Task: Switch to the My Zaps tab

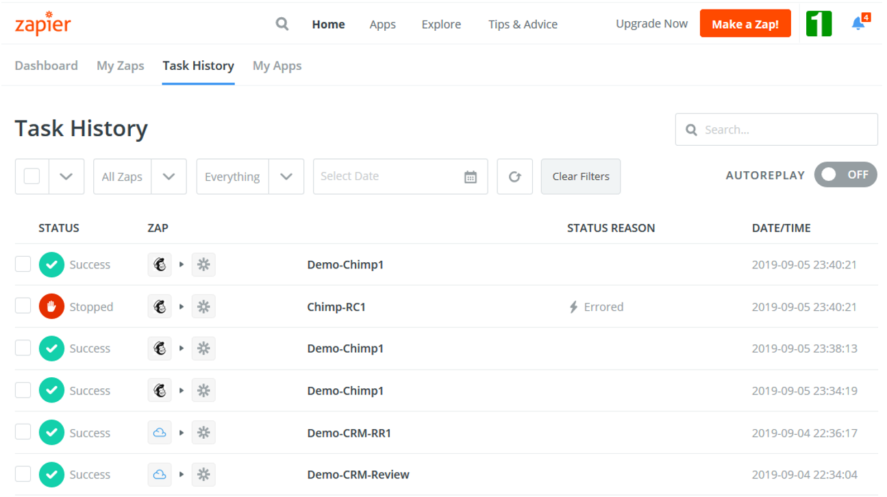Action: pos(121,66)
